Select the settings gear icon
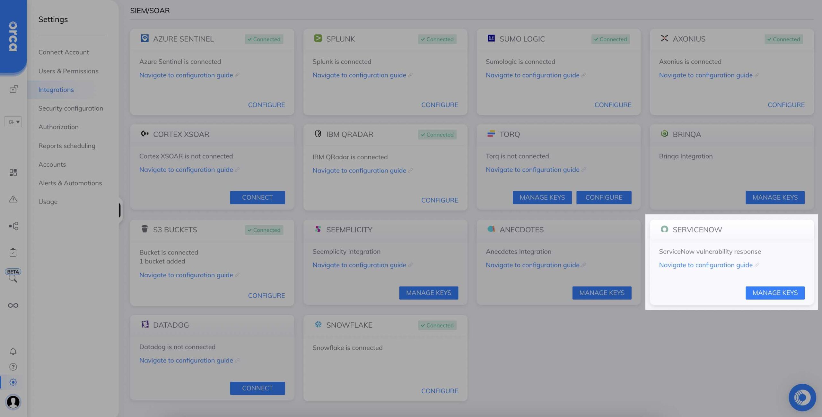822x417 pixels. (13, 382)
